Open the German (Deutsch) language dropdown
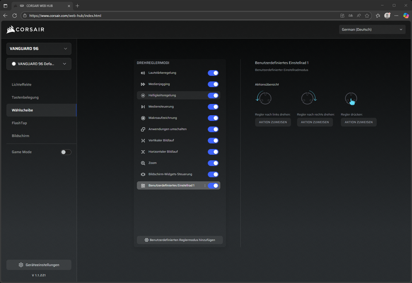412x283 pixels. (x=372, y=29)
